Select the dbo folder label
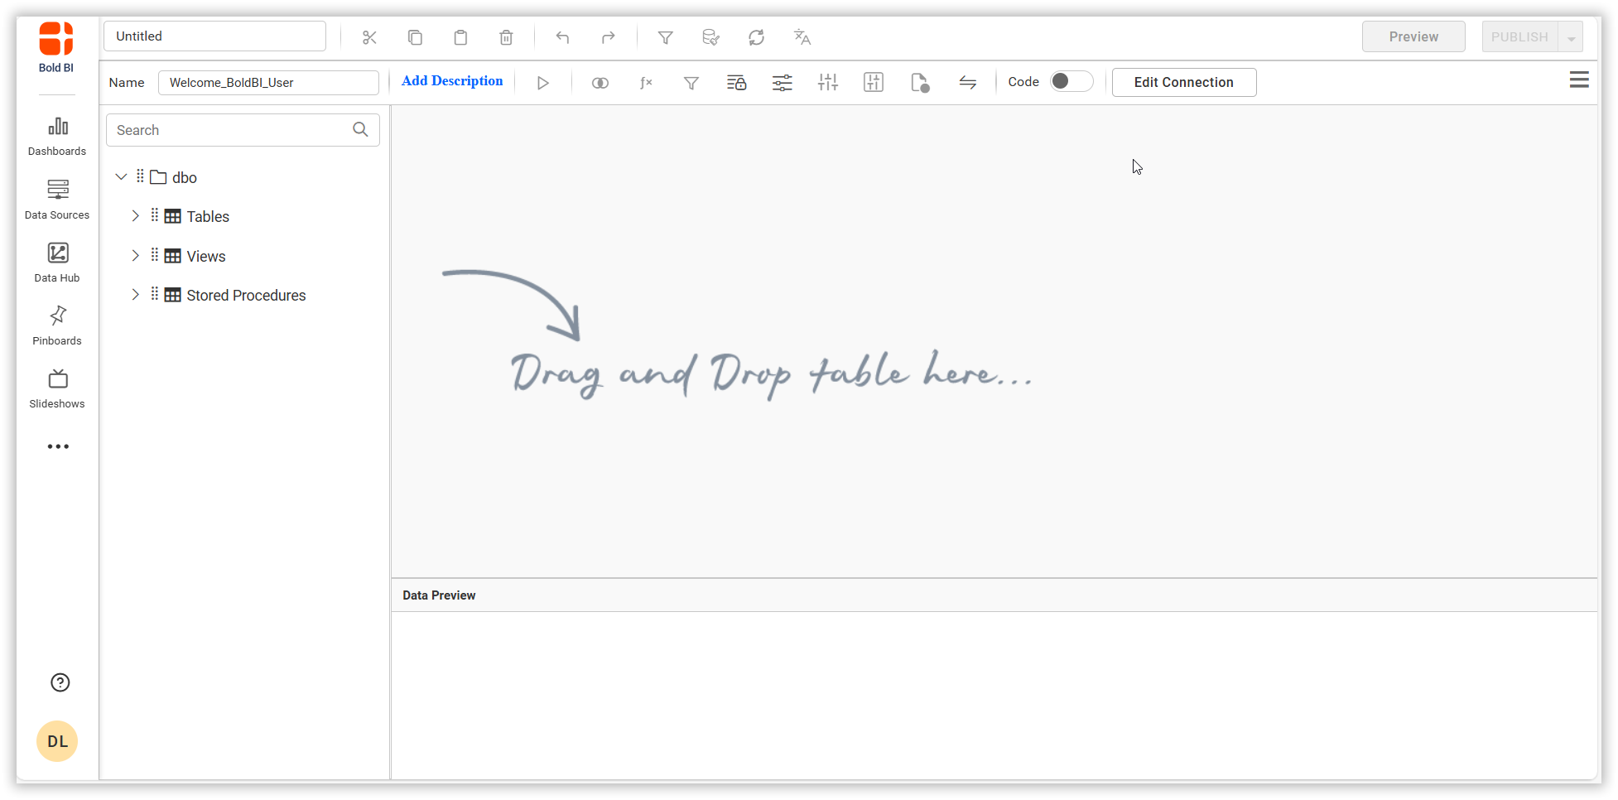Image resolution: width=1618 pixels, height=800 pixels. click(184, 177)
